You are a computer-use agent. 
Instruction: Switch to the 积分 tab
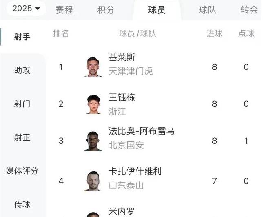click(x=106, y=10)
